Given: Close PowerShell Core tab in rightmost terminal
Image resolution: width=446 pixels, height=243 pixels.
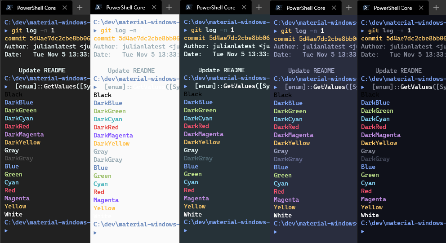Looking at the screenshot, I should point(421,8).
